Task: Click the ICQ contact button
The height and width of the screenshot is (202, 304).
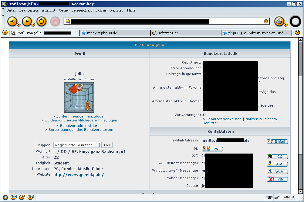Action: [277, 157]
